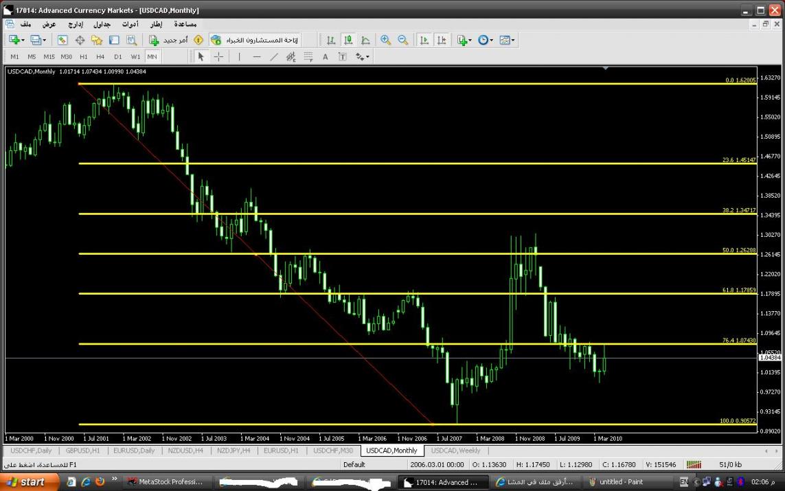Select the Crosshair tool
Image resolution: width=785 pixels, height=491 pixels.
[218, 57]
